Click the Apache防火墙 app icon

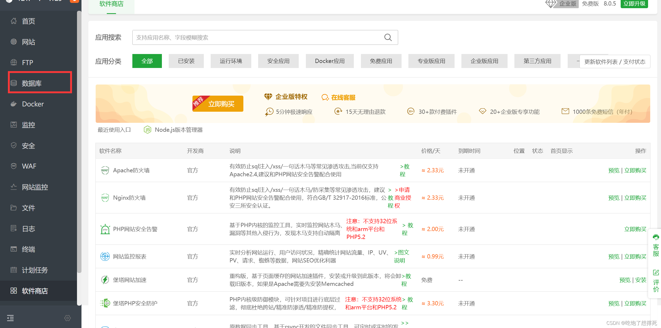tap(105, 170)
